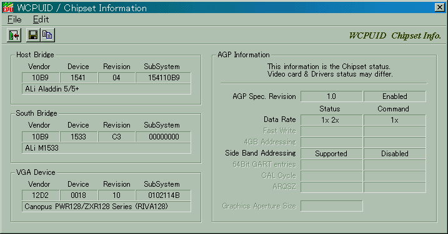Select South Bridge vendor value 10B9
The width and height of the screenshot is (448, 234).
coord(41,137)
